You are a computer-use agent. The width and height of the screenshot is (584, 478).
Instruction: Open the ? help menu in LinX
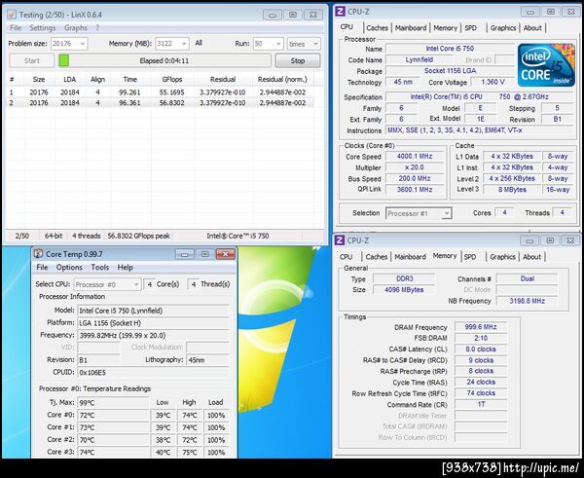97,28
